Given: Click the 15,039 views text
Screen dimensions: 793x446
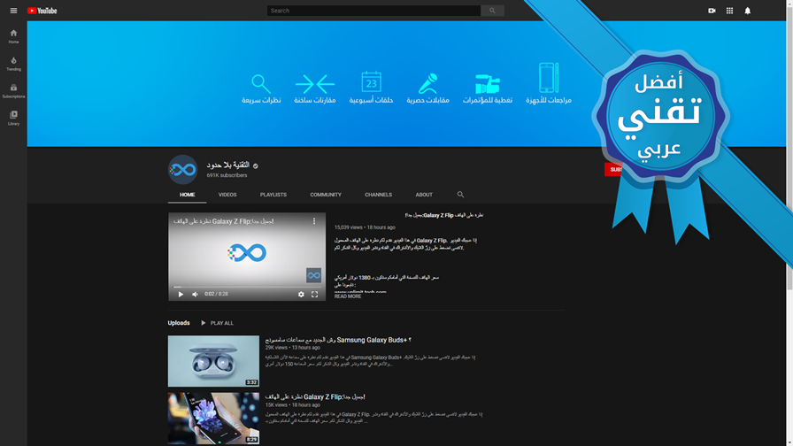Looking at the screenshot, I should click(349, 227).
